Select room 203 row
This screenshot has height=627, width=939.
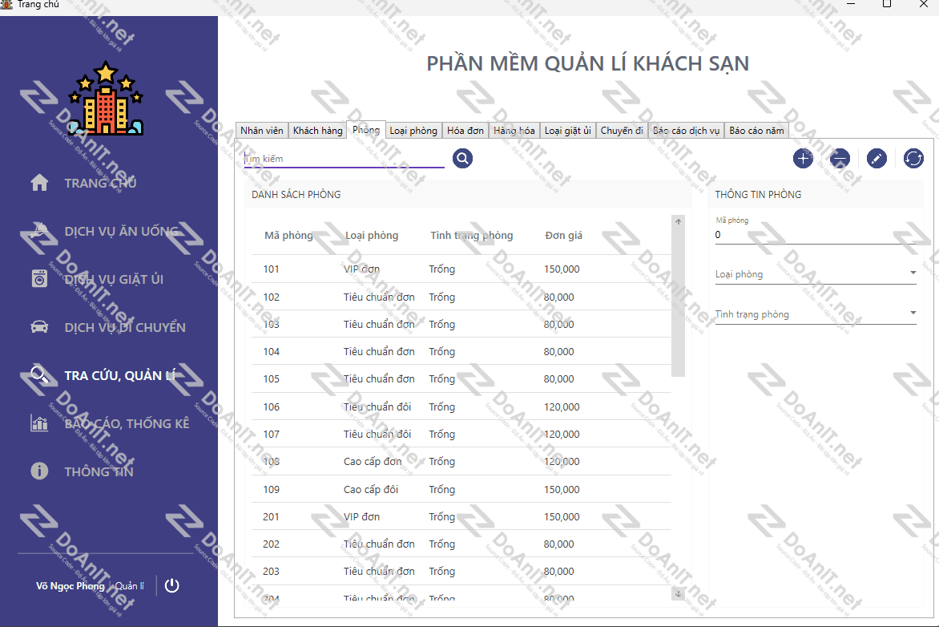click(461, 571)
